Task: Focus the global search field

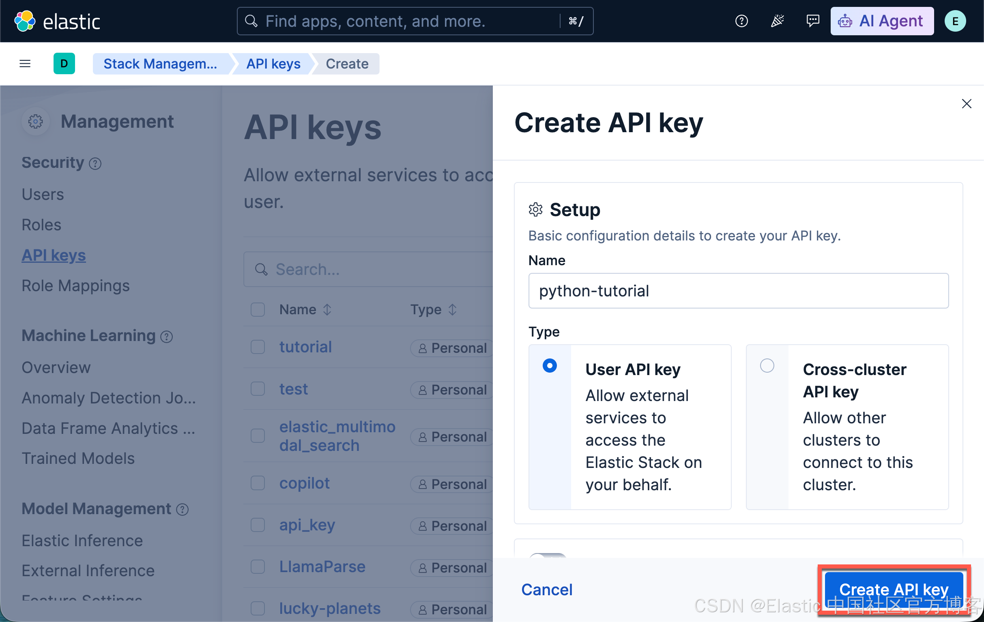Action: coord(415,21)
